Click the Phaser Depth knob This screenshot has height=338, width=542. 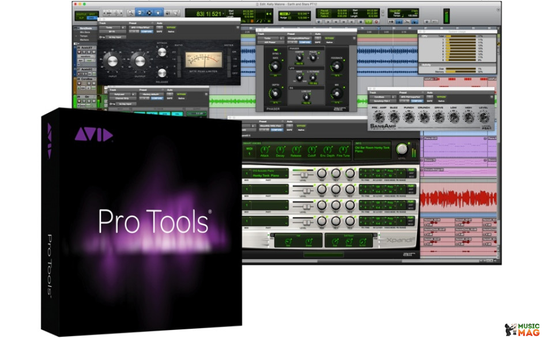275,93
